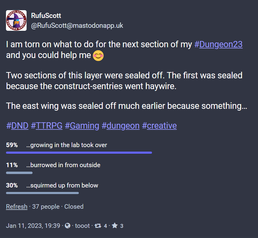
Task: Open the #Gaming hashtag
Action: click(x=82, y=126)
